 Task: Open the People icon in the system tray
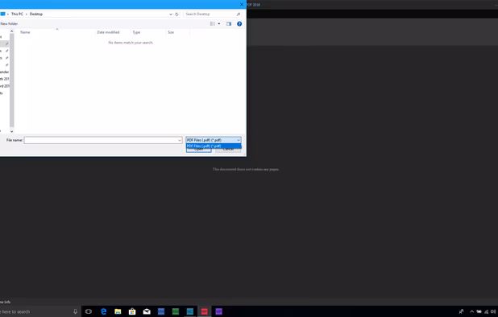(461, 311)
